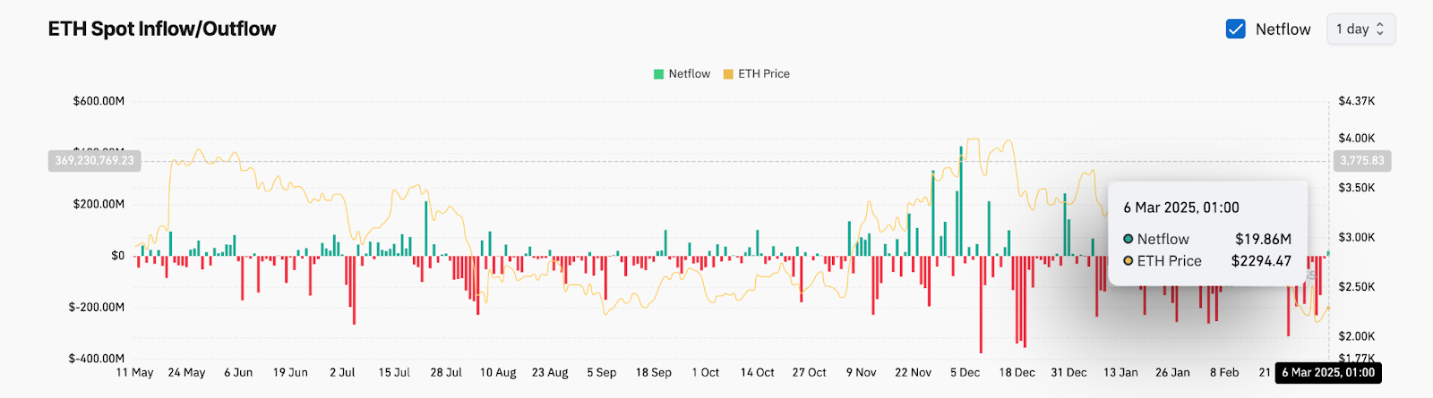This screenshot has height=398, width=1433.
Task: Click the tooltip Netflow value $19.86M
Action: click(1263, 239)
